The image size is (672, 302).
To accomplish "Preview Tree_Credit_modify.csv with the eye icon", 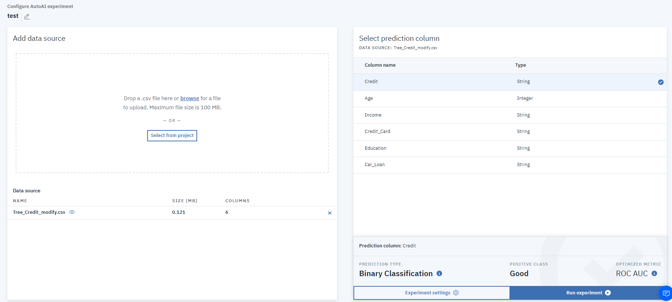I will tap(72, 212).
